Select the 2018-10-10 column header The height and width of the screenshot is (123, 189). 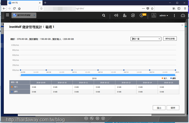(62, 82)
